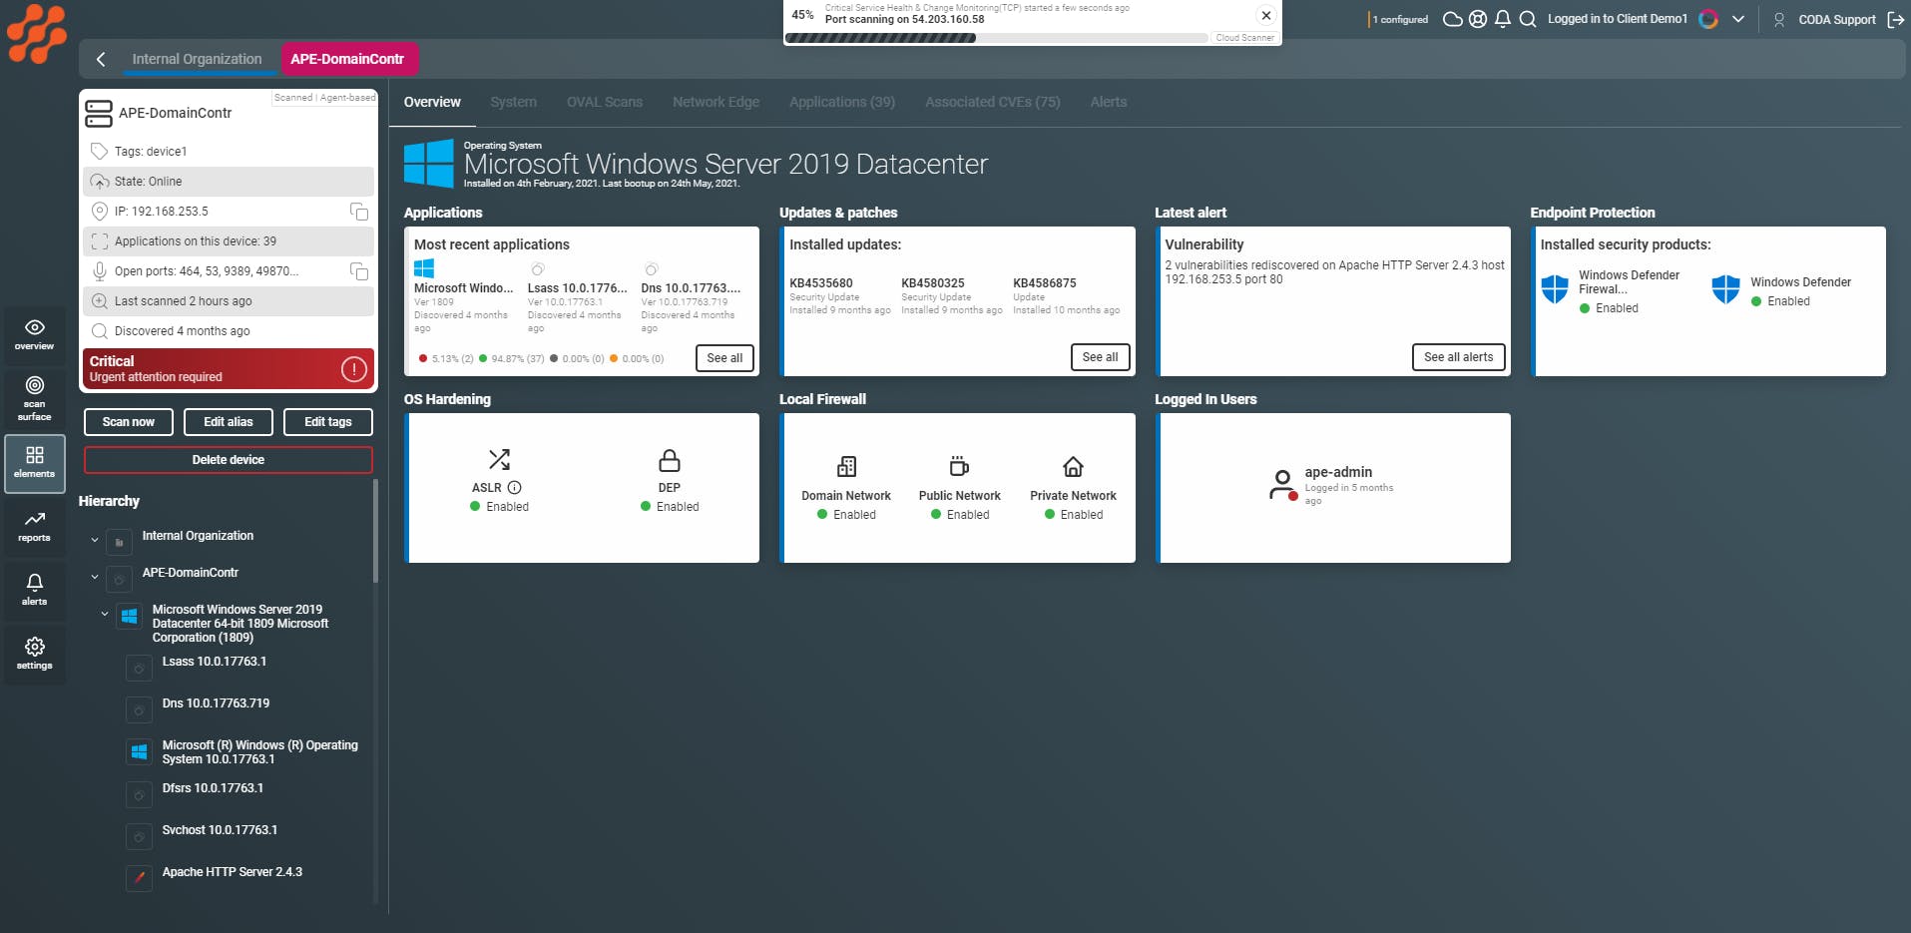Viewport: 1911px width, 933px height.
Task: Open the scan surface sidebar section
Action: [34, 398]
